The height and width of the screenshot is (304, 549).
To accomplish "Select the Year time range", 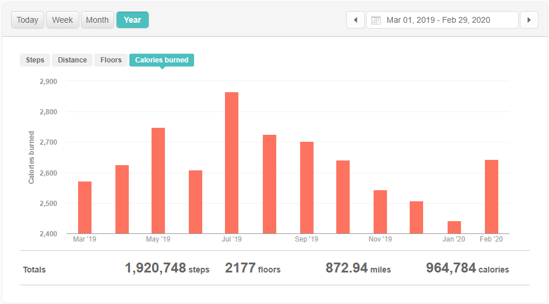I will [x=132, y=20].
